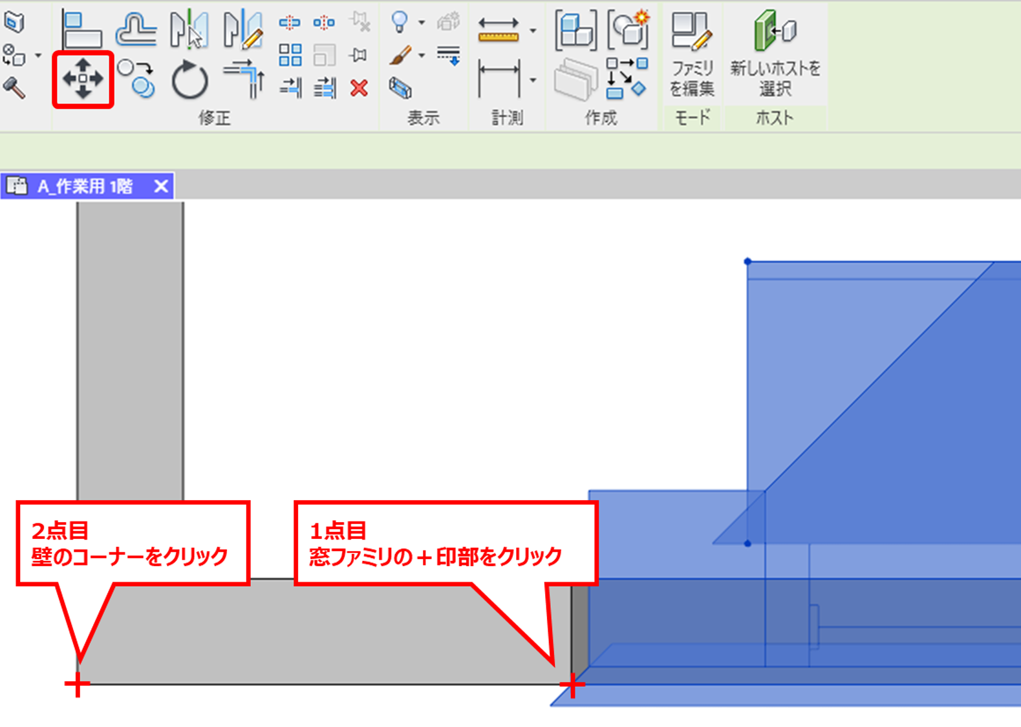Close the A_作業用 1階 view tab

click(161, 187)
